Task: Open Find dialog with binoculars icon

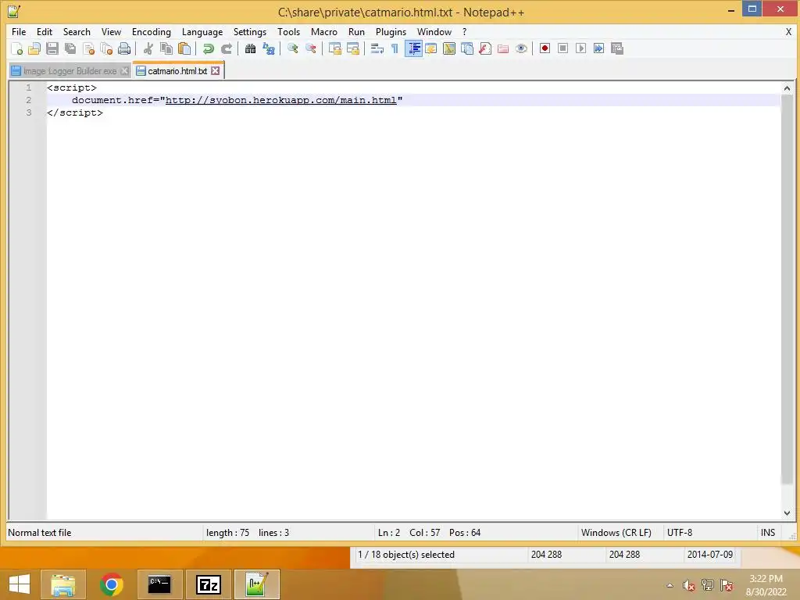Action: pos(250,48)
